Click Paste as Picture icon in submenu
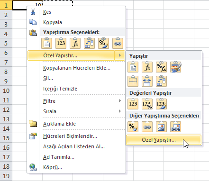Image resolution: width=209 pixels, height=181 pixels. 161,127
